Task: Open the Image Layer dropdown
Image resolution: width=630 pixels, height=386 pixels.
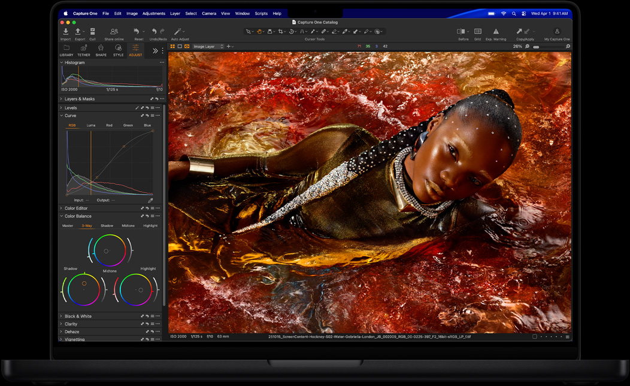Action: 208,46
